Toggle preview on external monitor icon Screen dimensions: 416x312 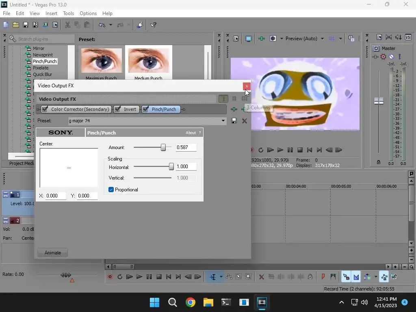point(248,39)
